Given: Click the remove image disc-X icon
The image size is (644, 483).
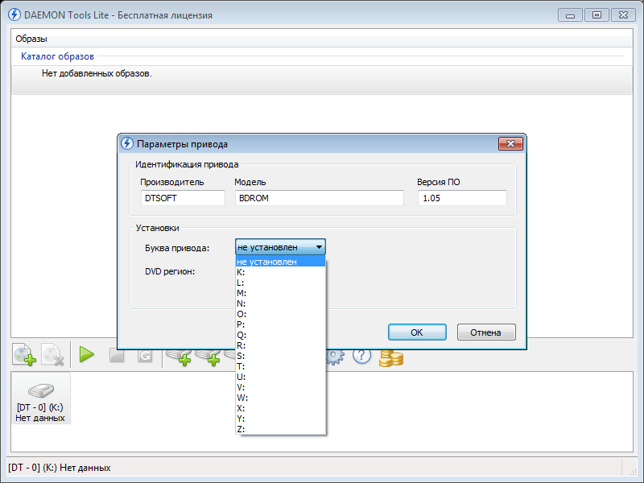Looking at the screenshot, I should 52,354.
